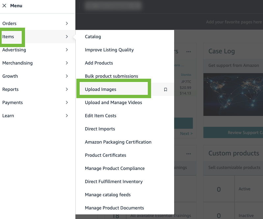Open Amazon Packaging Certification

click(118, 142)
